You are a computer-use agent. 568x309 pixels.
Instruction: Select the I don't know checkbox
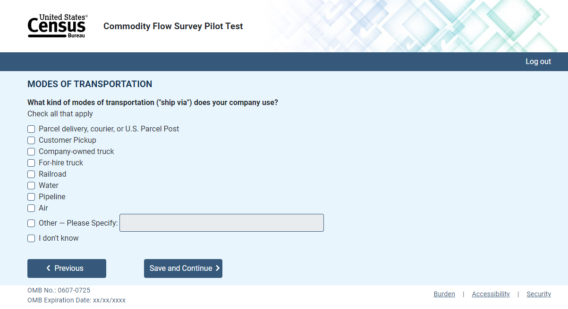click(x=31, y=238)
